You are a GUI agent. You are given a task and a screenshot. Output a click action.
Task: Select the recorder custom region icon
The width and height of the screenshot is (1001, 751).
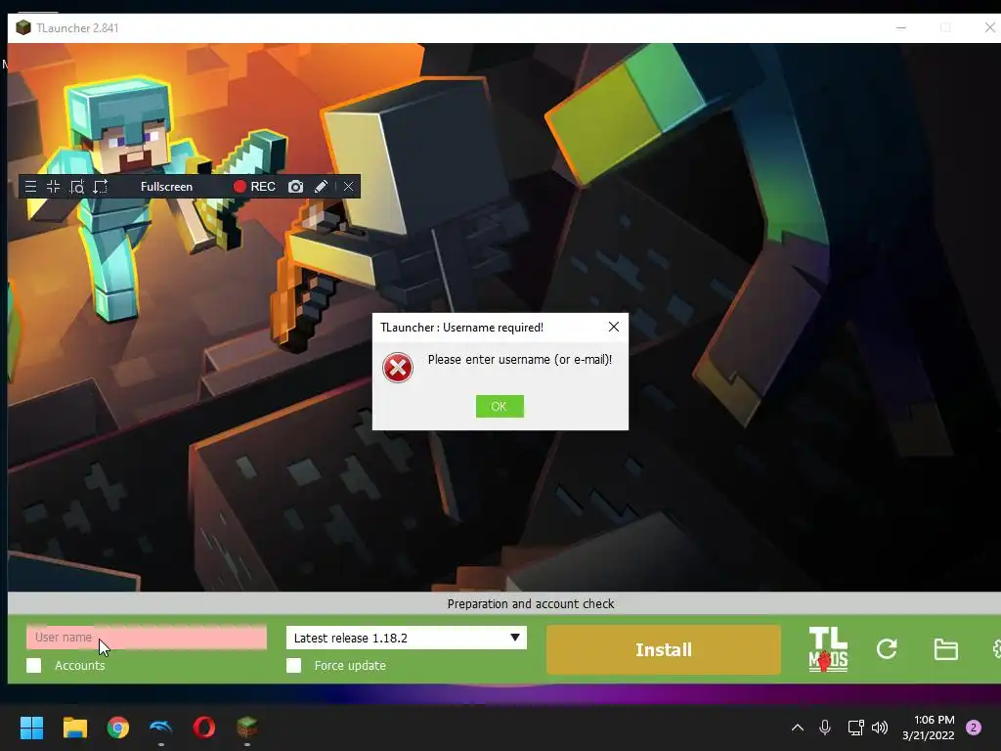101,187
